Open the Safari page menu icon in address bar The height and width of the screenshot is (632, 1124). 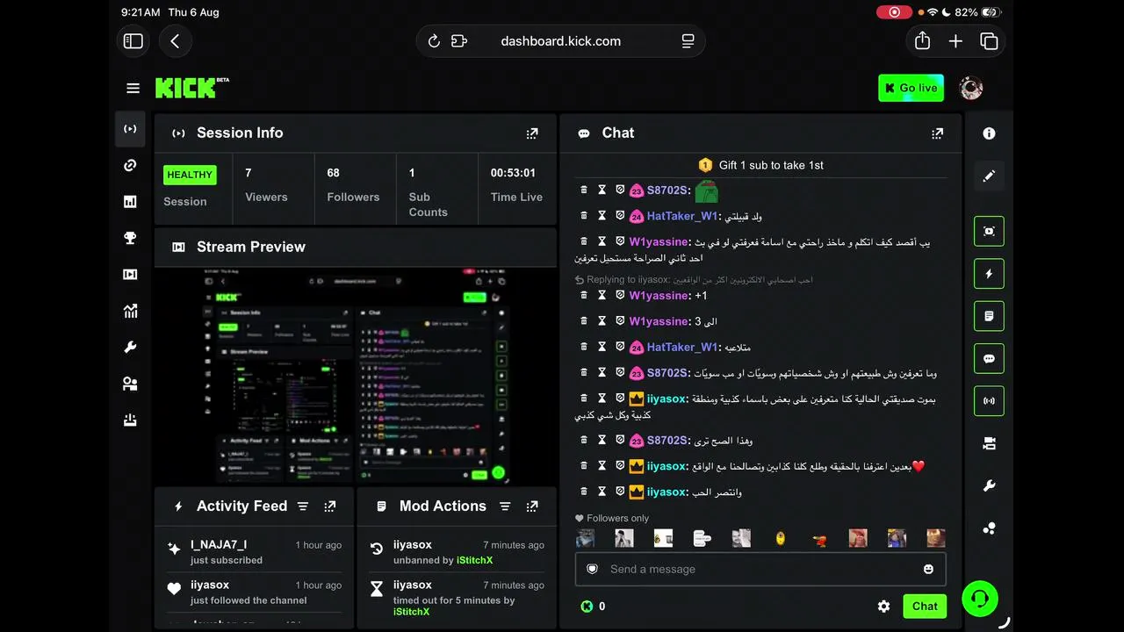pos(688,41)
